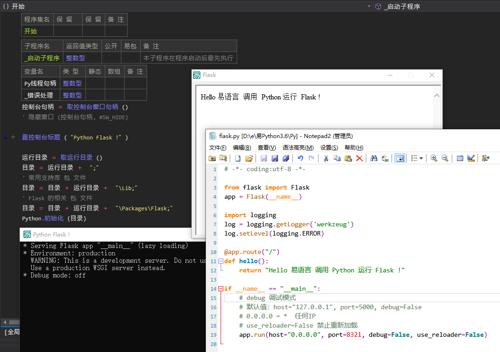Screen dimensions: 500x352
Task: Minimize the Flask window
Action: click(x=390, y=75)
